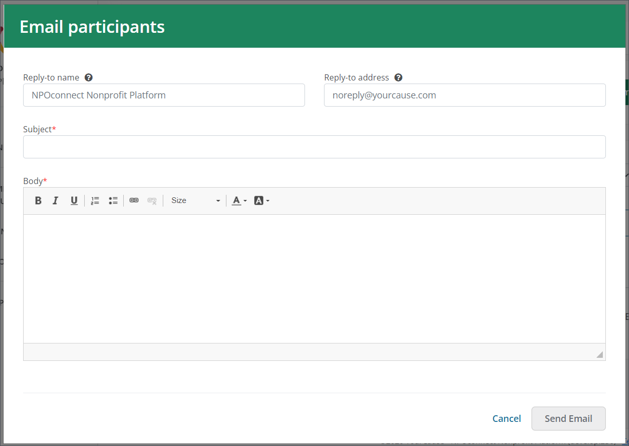
Task: Cancel the Email participants dialog
Action: 506,418
